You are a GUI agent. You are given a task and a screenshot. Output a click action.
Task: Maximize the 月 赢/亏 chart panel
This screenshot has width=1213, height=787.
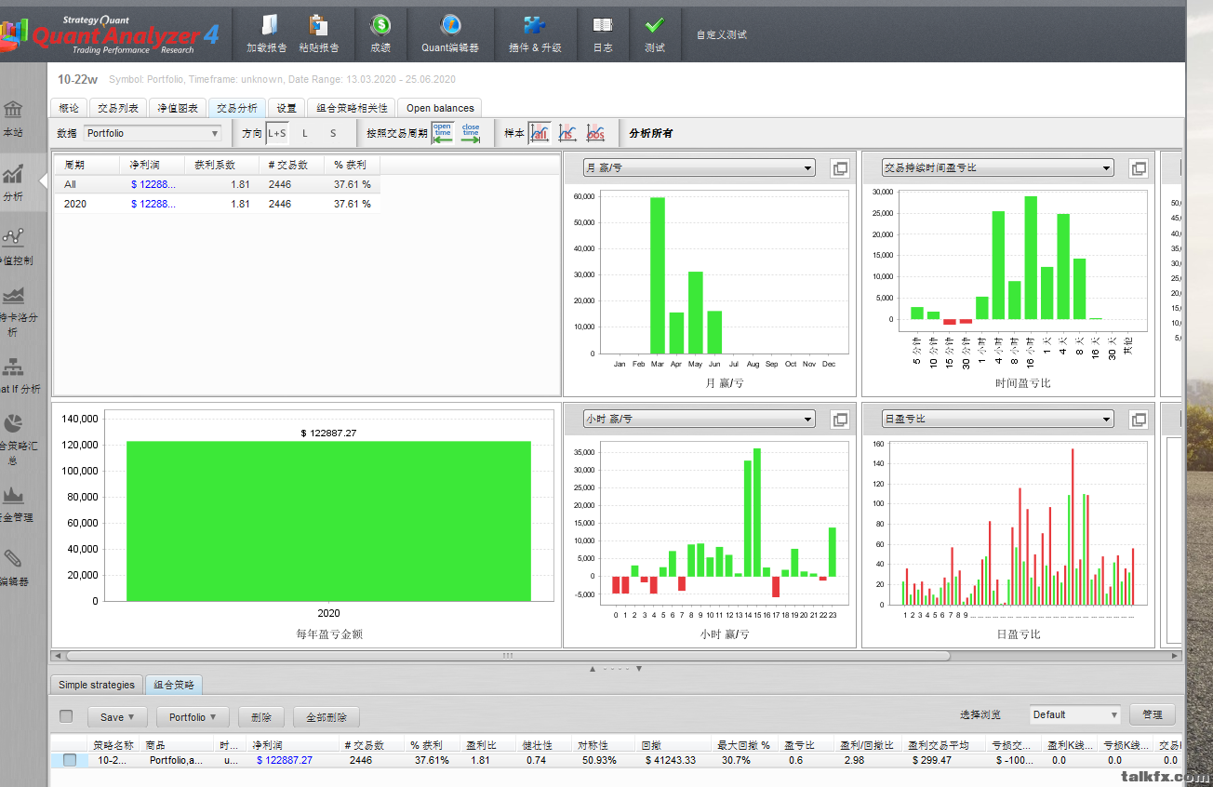tap(840, 168)
